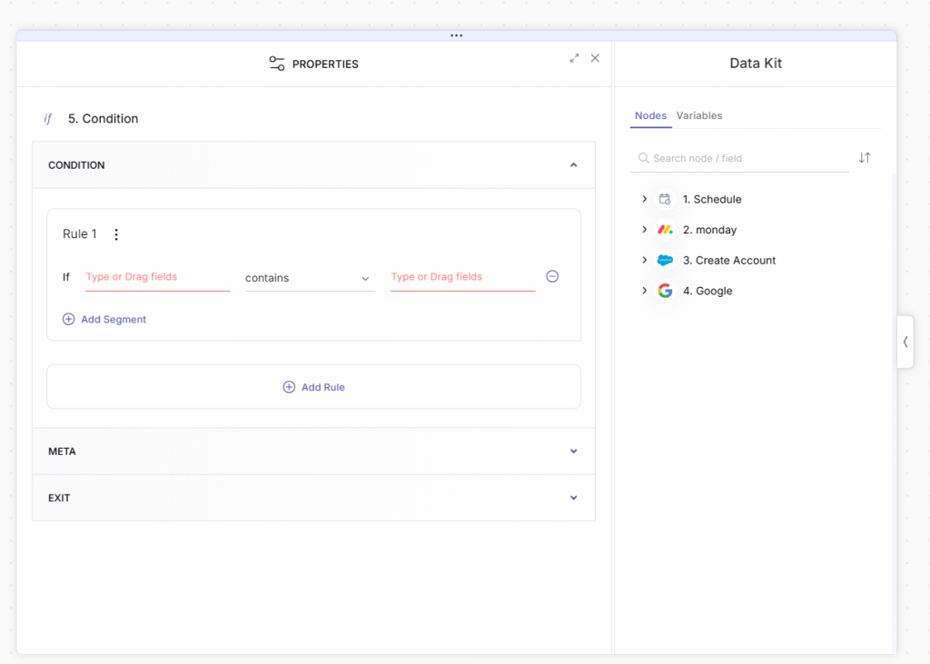Open Rule 1 three-dot options menu
This screenshot has height=664, width=930.
(x=116, y=234)
